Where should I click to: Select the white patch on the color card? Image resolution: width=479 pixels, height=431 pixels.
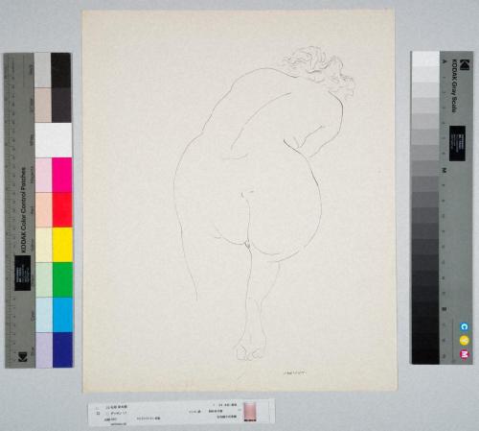54,140
